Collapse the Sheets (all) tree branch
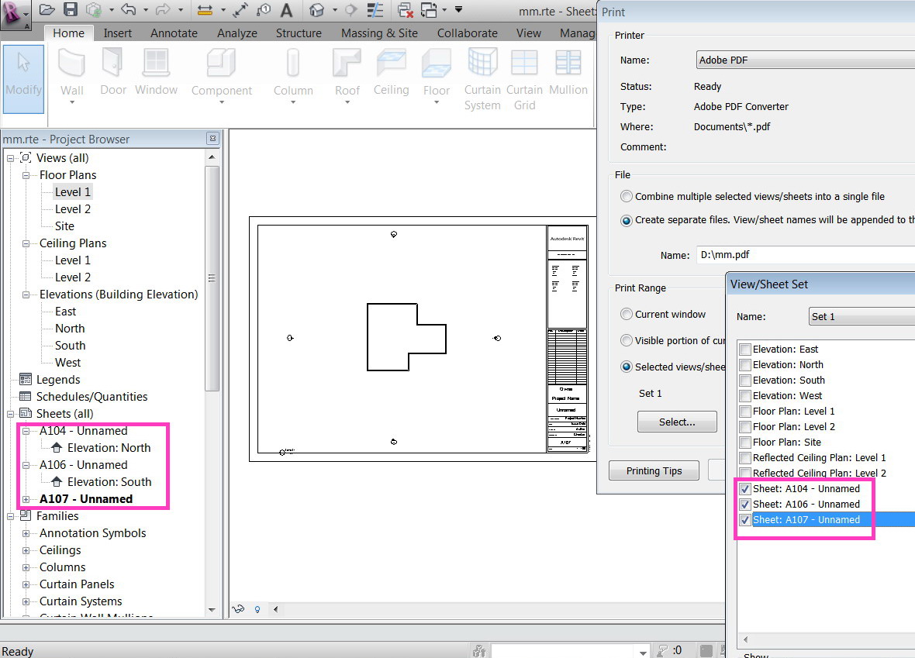 (x=10, y=413)
